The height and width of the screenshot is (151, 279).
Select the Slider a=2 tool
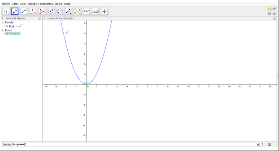(x=95, y=11)
